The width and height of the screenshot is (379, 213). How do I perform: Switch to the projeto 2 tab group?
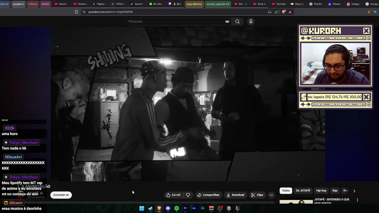(18, 4)
